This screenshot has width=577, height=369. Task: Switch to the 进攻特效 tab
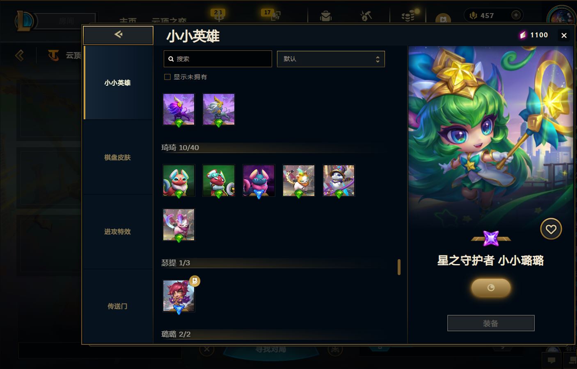(x=118, y=232)
